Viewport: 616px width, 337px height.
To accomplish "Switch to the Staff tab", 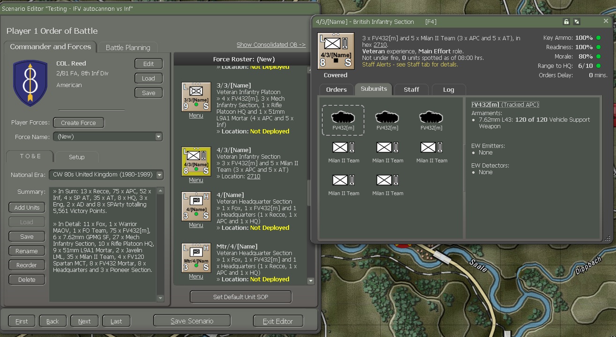I will point(411,89).
